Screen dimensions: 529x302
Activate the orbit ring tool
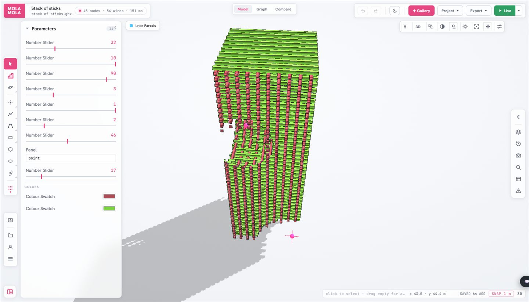(x=10, y=87)
